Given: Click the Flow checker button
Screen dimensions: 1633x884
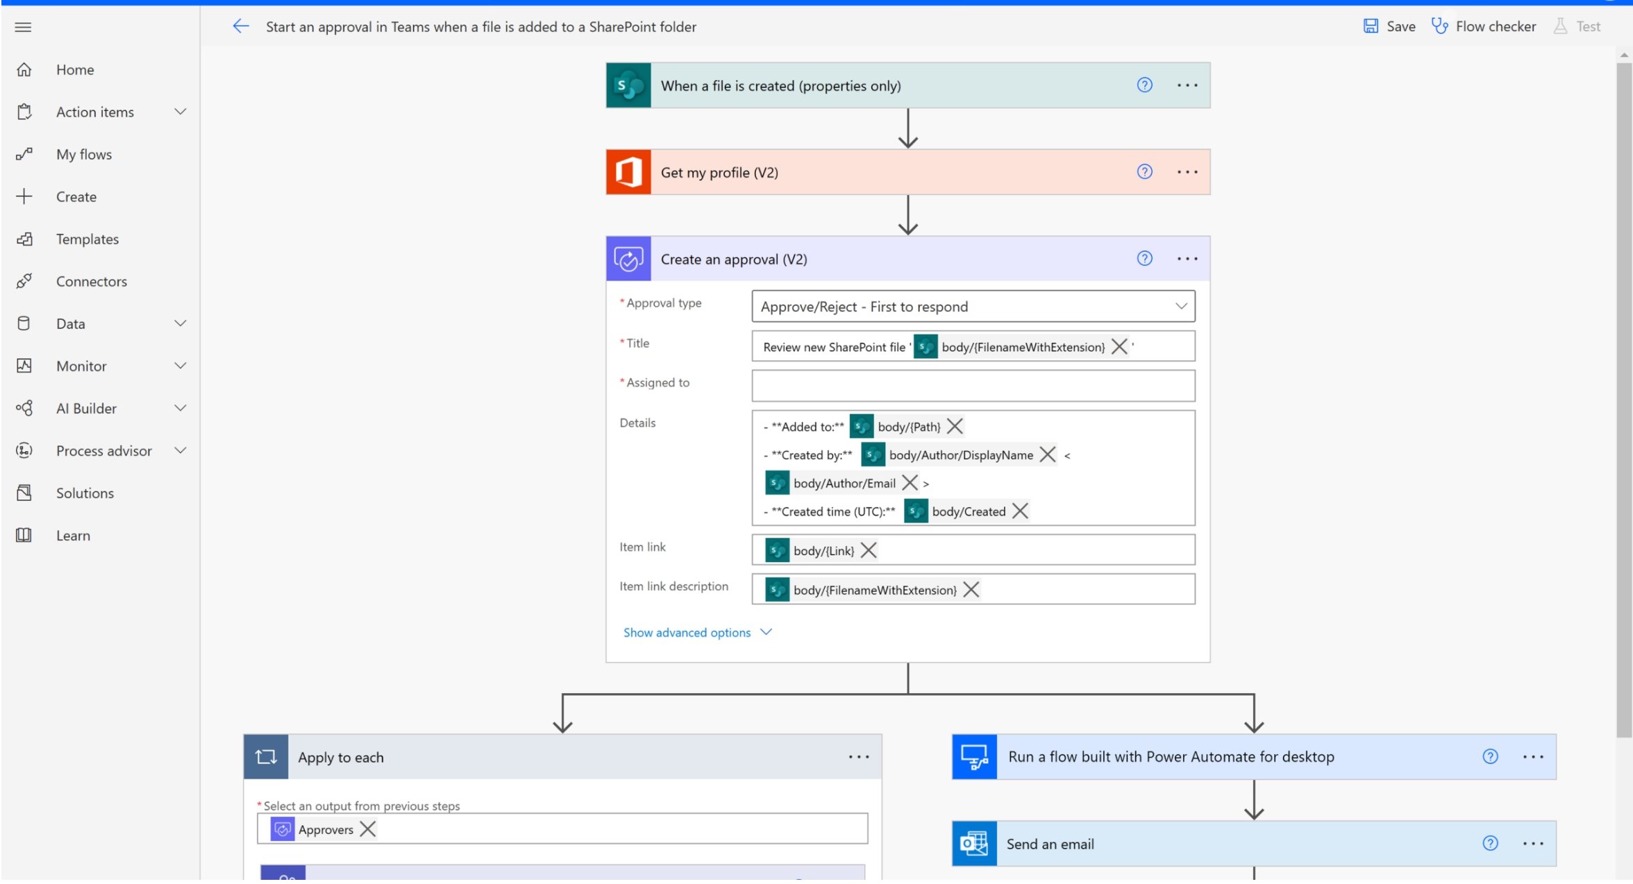Looking at the screenshot, I should click(1484, 25).
